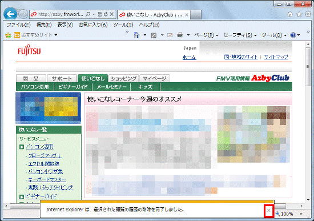Click inside the address bar URL field
This screenshot has height=221, width=314.
click(x=61, y=14)
